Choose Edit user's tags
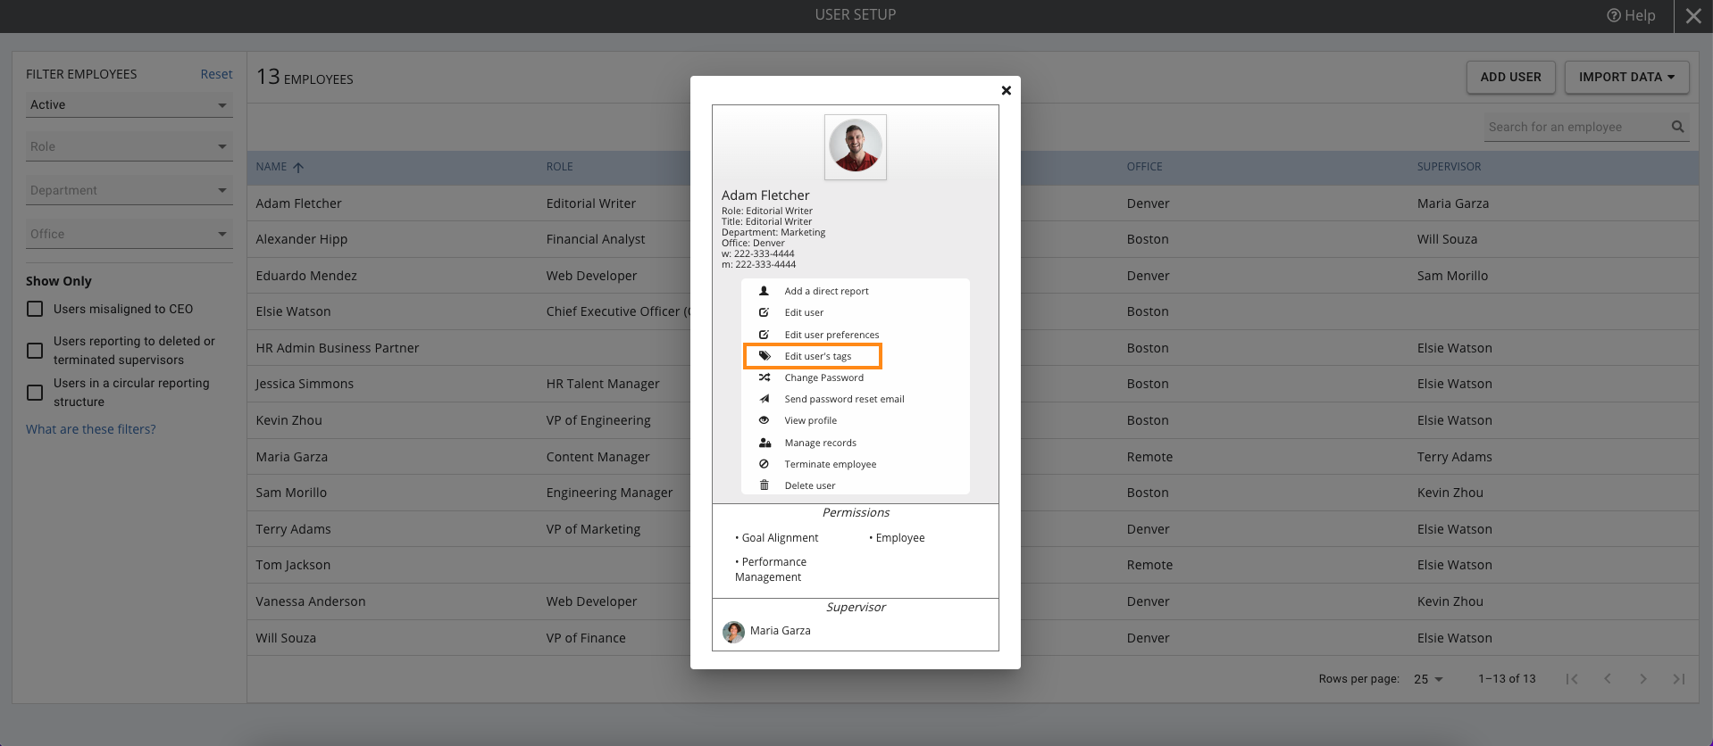Viewport: 1713px width, 746px height. 818,356
